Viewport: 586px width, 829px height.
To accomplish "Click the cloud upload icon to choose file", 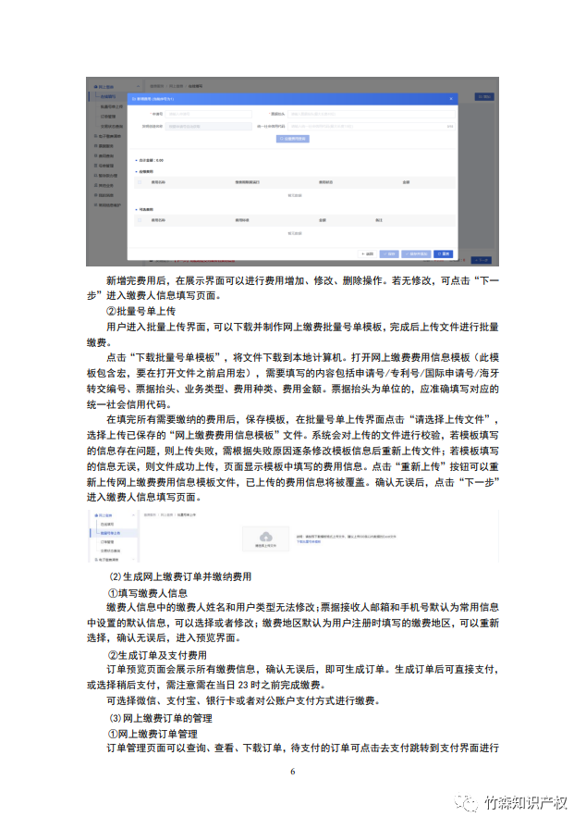I will [266, 538].
